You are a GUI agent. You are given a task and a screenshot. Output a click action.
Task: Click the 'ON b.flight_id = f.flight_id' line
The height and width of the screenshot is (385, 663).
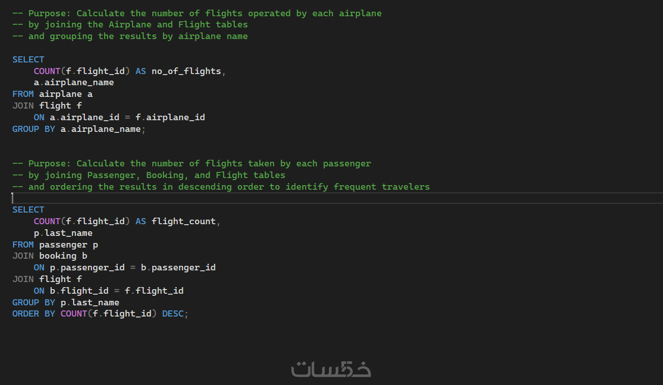(109, 291)
